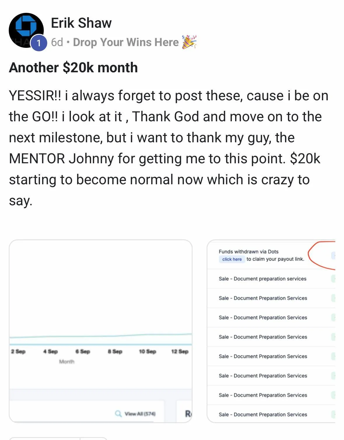The width and height of the screenshot is (344, 440).
Task: Click the party popper emoji
Action: click(x=189, y=42)
